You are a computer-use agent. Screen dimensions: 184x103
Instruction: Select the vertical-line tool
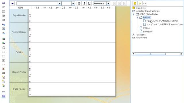pyautogui.click(x=3, y=60)
